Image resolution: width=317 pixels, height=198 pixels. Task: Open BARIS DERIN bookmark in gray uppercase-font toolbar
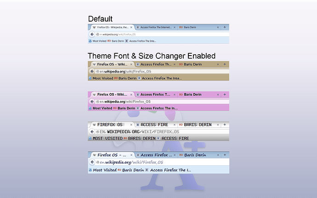140,139
